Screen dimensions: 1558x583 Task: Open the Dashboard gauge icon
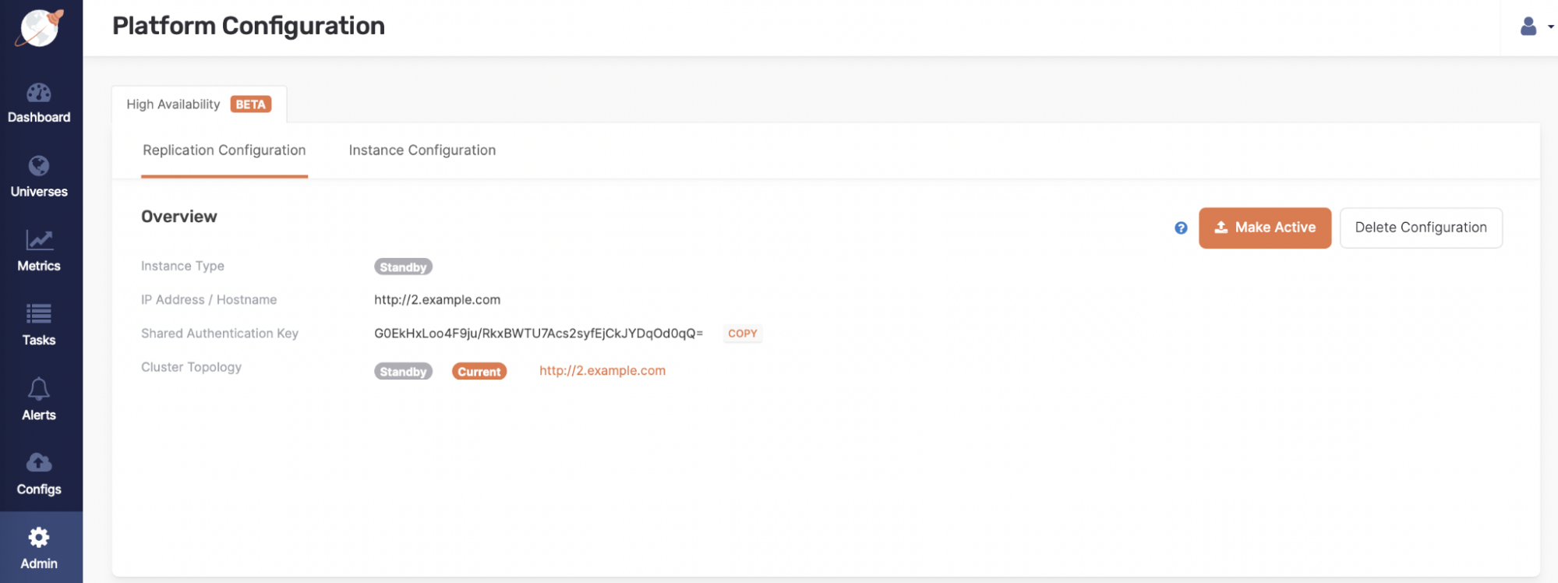click(x=39, y=94)
